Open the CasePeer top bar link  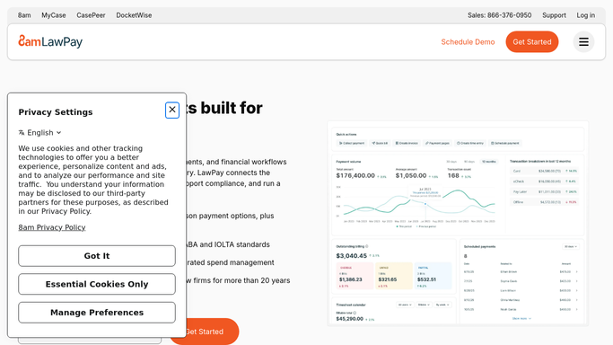[x=91, y=15]
